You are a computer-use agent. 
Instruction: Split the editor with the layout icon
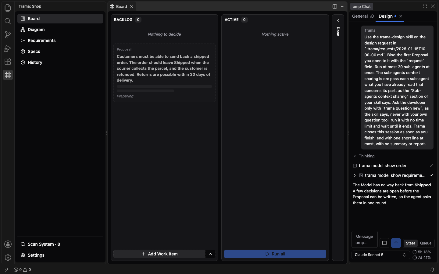pos(335,6)
